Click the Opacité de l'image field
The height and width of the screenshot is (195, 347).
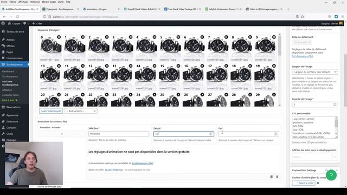315,105
